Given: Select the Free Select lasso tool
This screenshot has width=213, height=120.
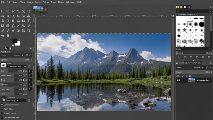Looking at the screenshot, I should coord(13,11).
